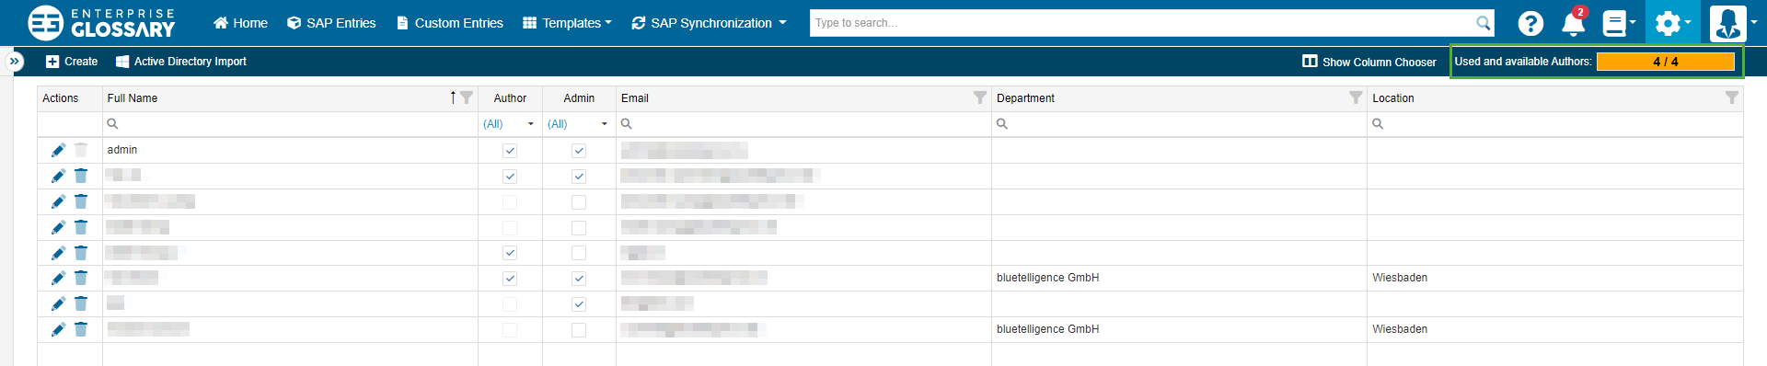Click the Create button
Screen dimensions: 1767x366
tap(72, 62)
